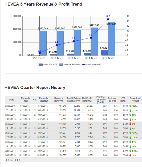Go to page 3 of quarter history
Image resolution: width=142 pixels, height=167 pixels.
click(x=15, y=160)
